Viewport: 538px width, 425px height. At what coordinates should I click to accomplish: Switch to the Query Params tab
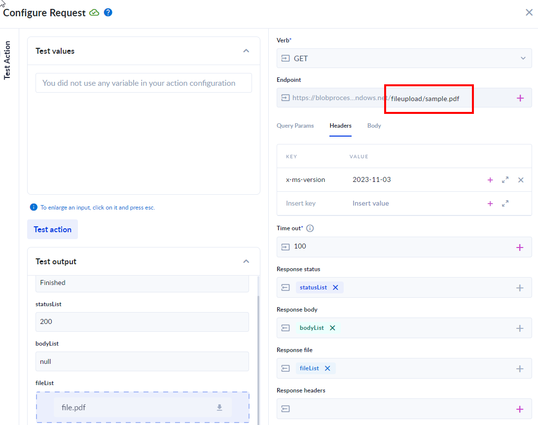pos(295,126)
